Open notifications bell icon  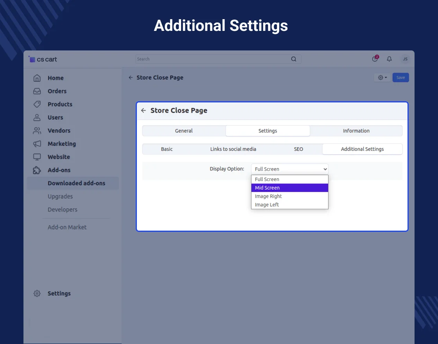pyautogui.click(x=389, y=59)
